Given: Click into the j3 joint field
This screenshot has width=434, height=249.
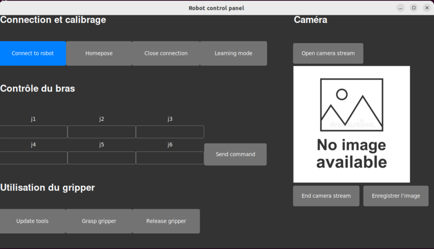Looking at the screenshot, I should 170,132.
